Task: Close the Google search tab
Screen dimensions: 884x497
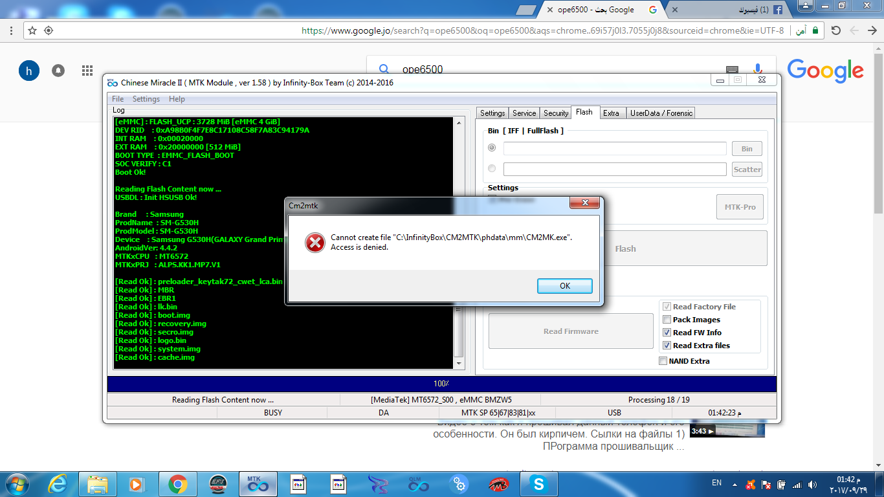Action: [550, 10]
